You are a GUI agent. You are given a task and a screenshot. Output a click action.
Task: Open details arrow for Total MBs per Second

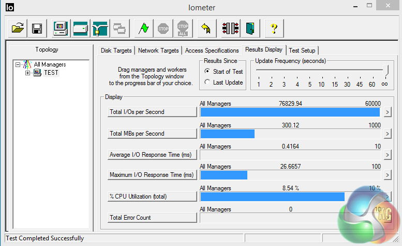pos(388,134)
